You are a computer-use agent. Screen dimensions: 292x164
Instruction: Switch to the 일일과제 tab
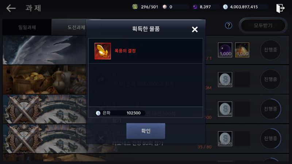click(27, 27)
